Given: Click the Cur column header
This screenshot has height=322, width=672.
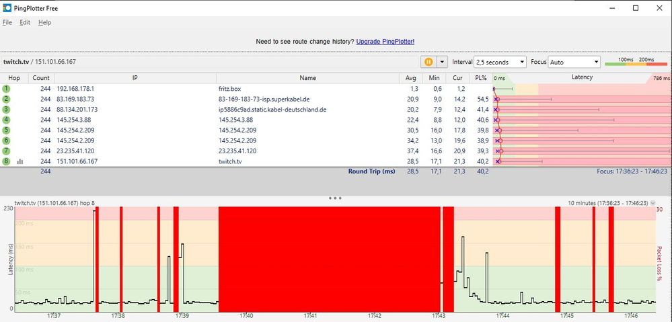Looking at the screenshot, I should [457, 78].
